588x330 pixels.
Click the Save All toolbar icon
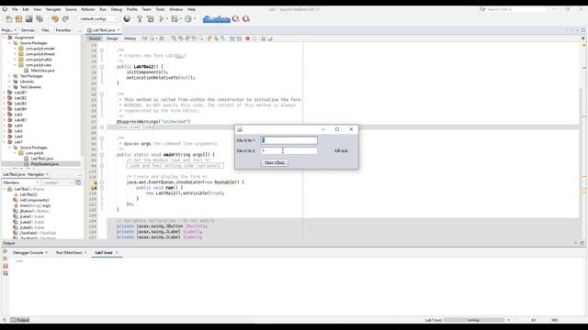point(40,18)
